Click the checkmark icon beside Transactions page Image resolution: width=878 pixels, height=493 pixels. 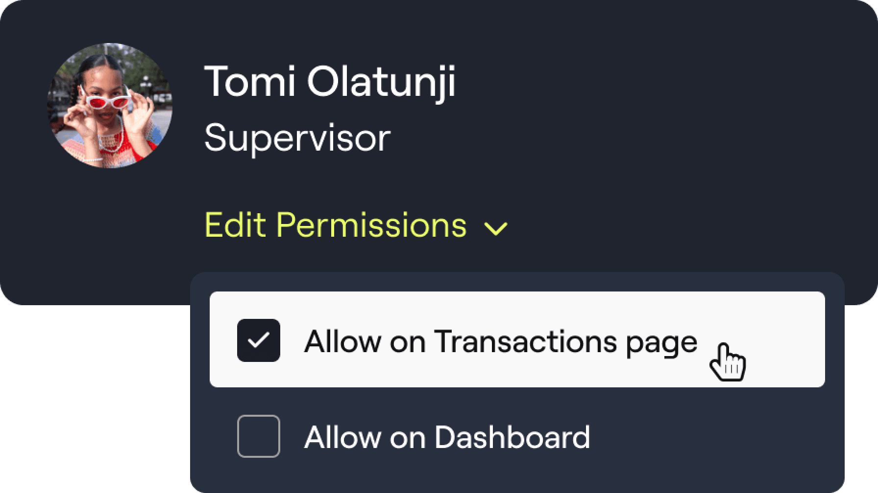tap(259, 340)
